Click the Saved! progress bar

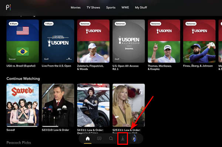(23, 126)
